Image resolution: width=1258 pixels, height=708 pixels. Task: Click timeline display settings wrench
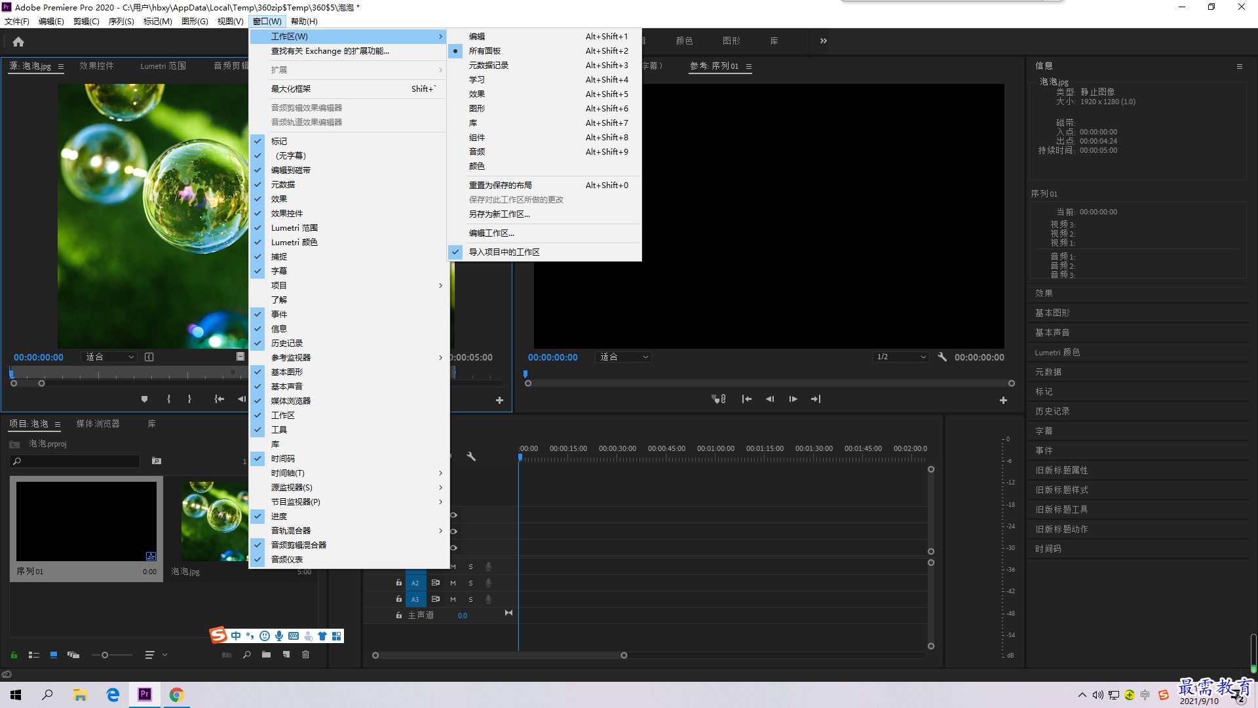[470, 456]
